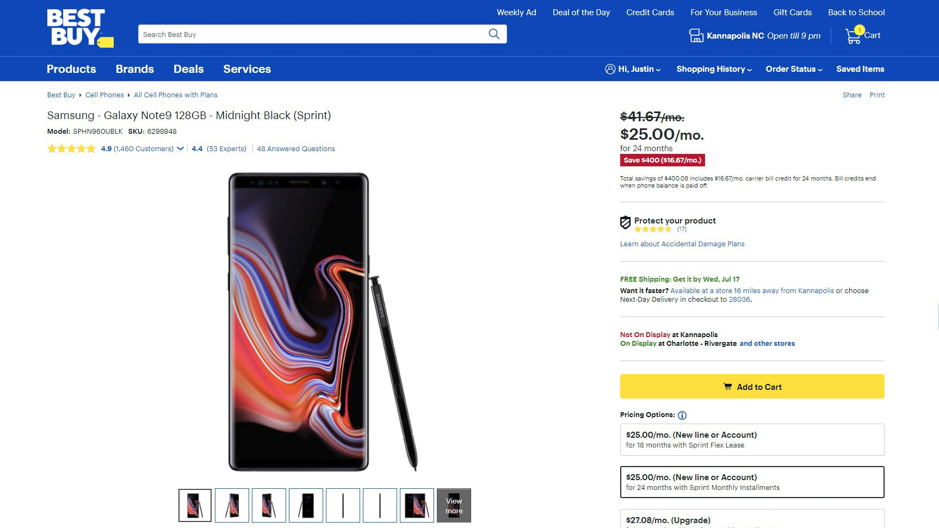Select the $27.08/mo. Upgrade pricing option
939x528 pixels.
point(752,520)
